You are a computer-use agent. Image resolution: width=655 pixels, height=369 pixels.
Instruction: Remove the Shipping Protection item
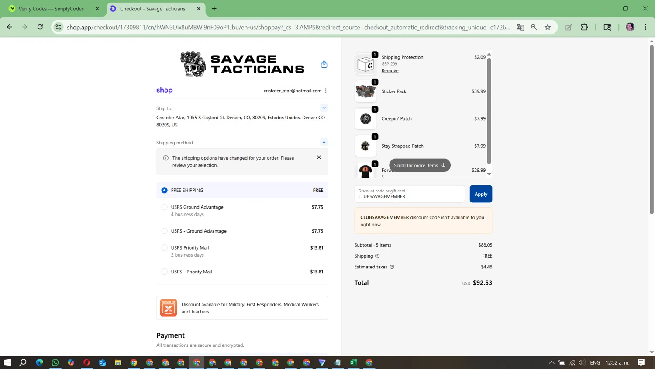[390, 70]
